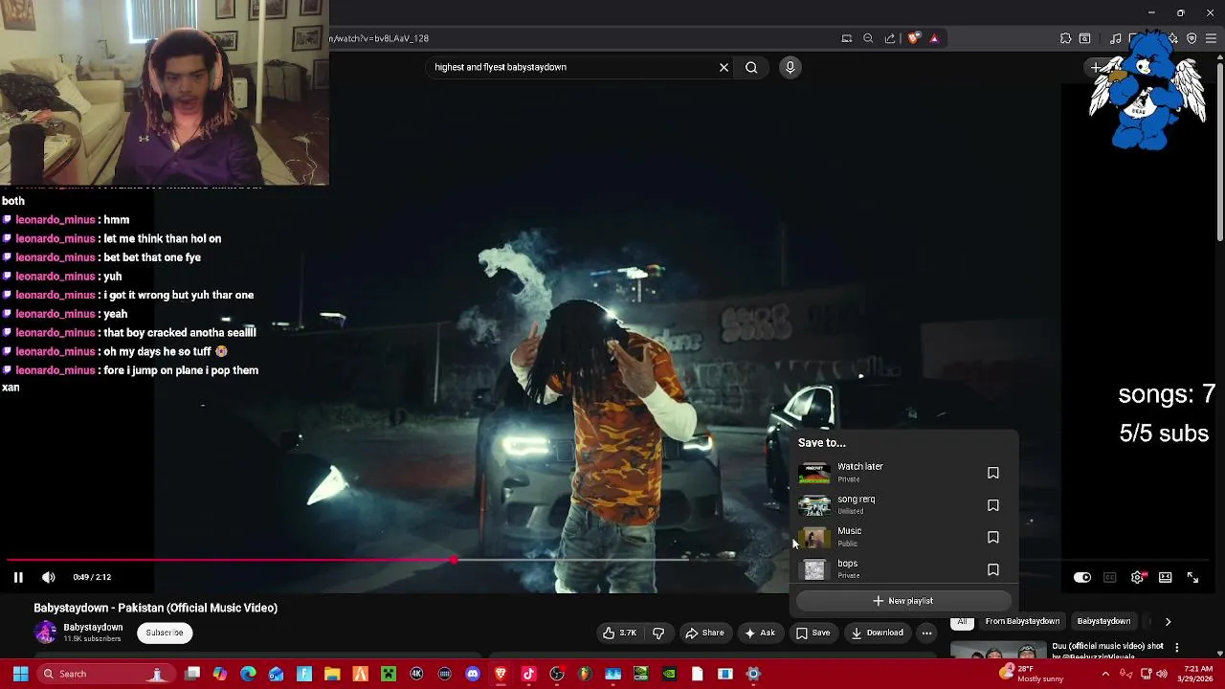Click the zoom magnifier icon in address bar
1225x689 pixels.
[868, 38]
